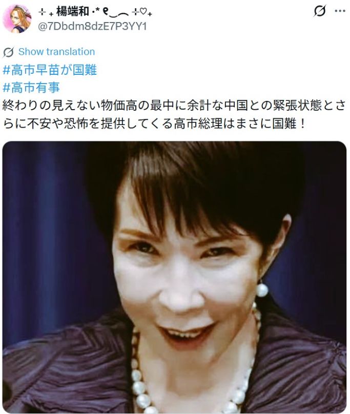The image size is (350, 414).
Task: Open the hashtag #高市早苗が国難
Action: pos(50,70)
